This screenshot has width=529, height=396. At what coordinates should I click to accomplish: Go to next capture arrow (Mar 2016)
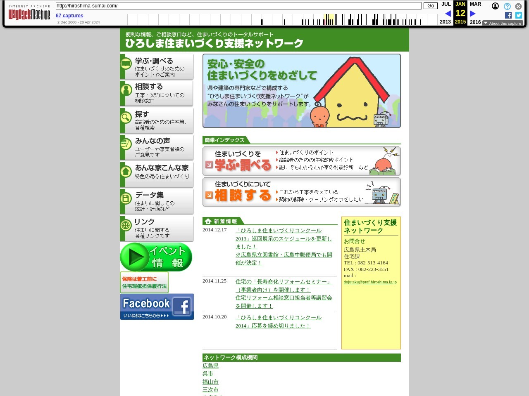(x=473, y=14)
